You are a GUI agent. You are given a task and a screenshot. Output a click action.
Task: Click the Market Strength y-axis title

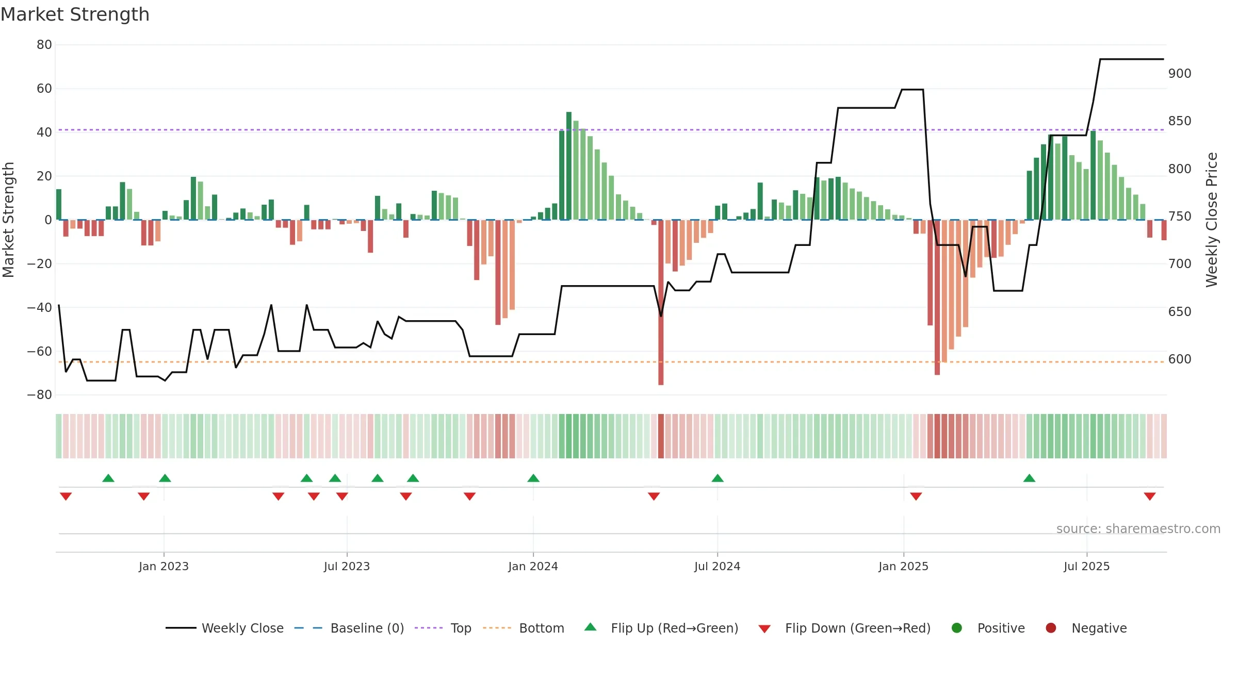point(8,220)
